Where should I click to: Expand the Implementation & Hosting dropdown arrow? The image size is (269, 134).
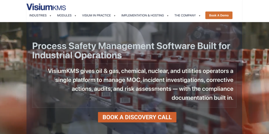168,16
